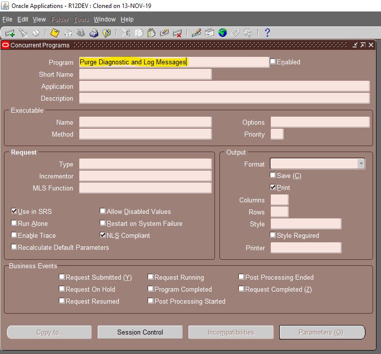Viewport: 381px width, 354px height.
Task: Check Post Processing Ended event
Action: point(241,277)
